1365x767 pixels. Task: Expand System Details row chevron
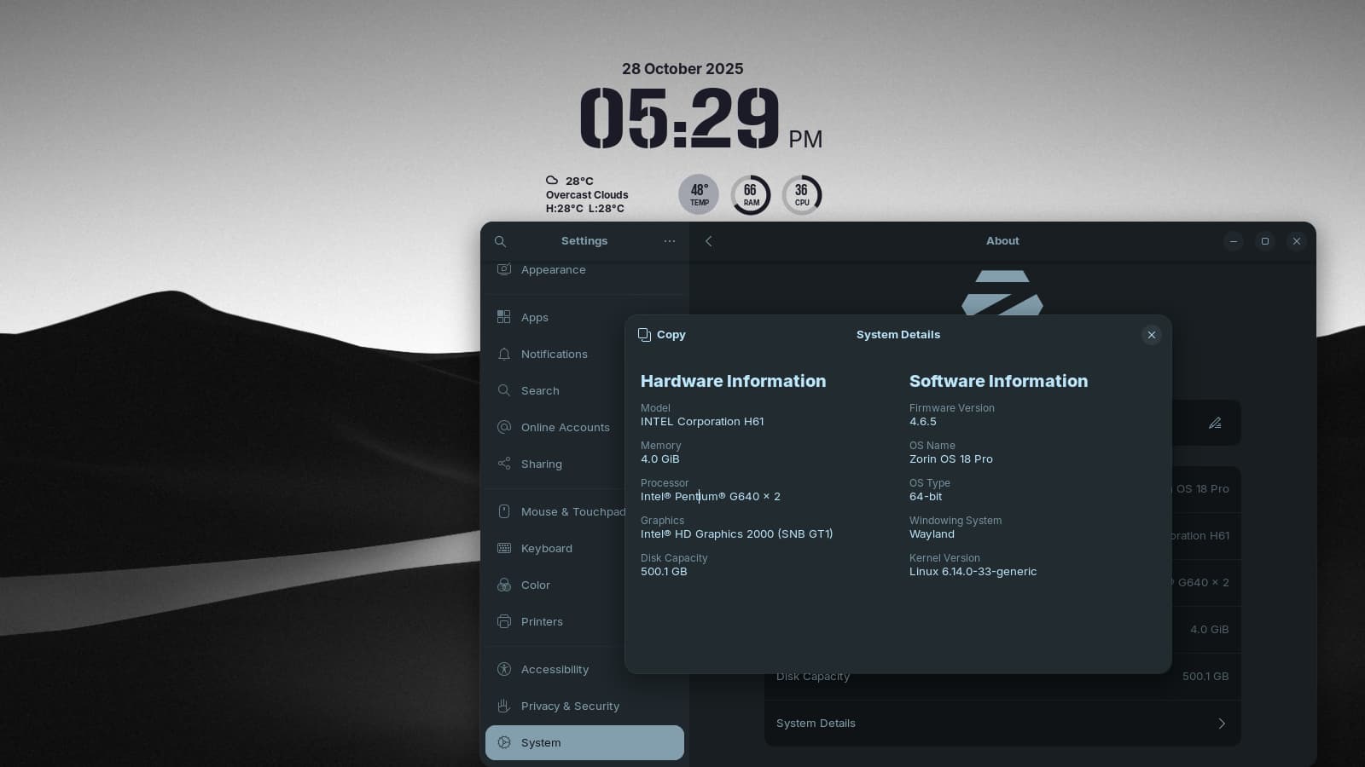[x=1221, y=724]
